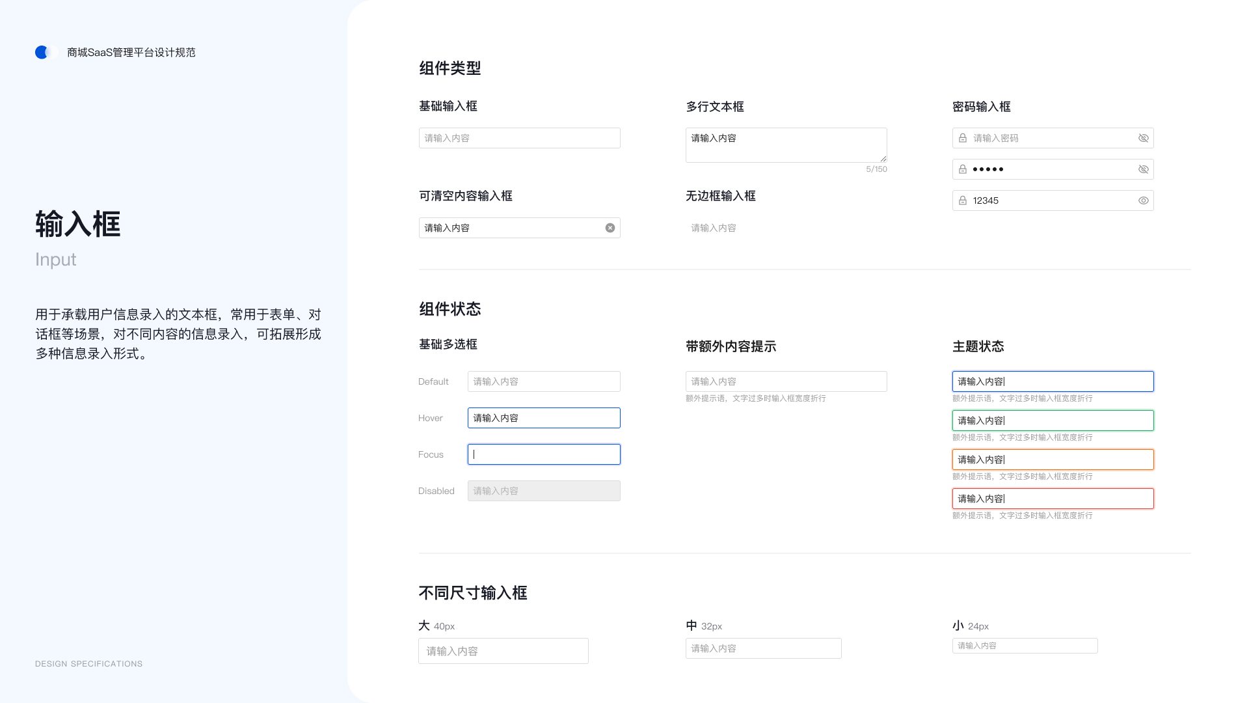Toggle visibility of the dotted password entry
Image resolution: width=1249 pixels, height=703 pixels.
[x=1144, y=169]
